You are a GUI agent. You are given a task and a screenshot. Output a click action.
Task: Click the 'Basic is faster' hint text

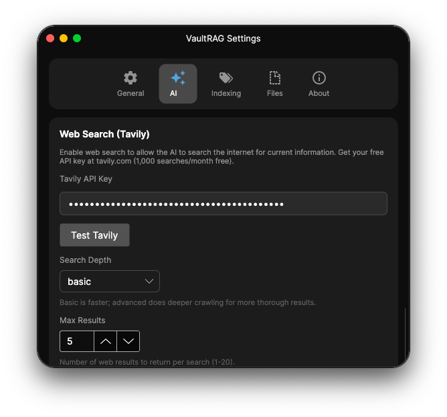click(187, 302)
